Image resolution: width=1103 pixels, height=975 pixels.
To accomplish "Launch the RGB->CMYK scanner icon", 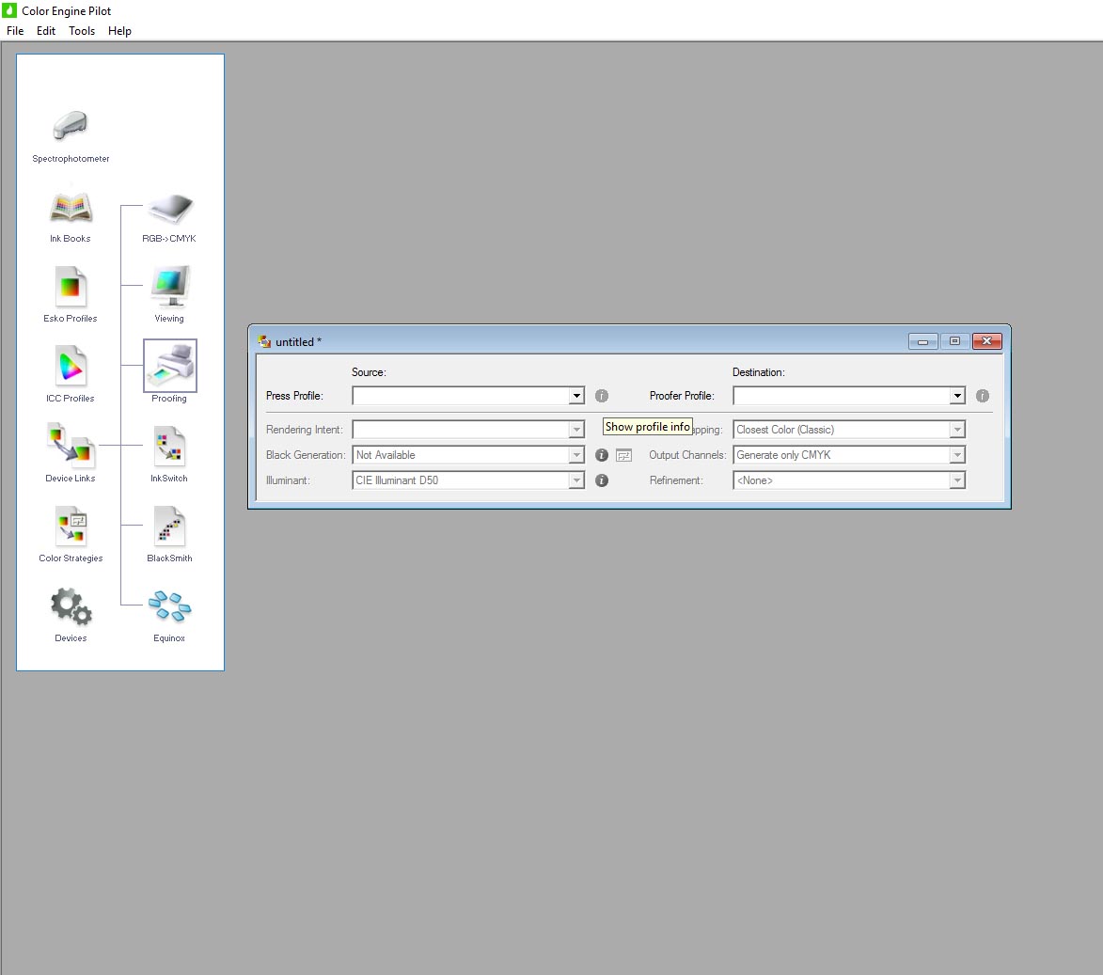I will coord(169,208).
